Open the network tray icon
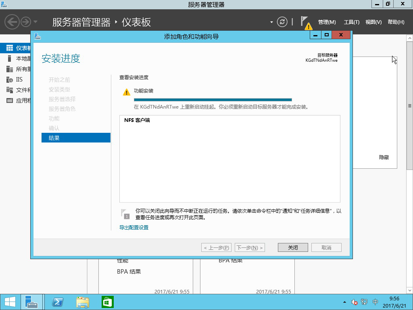413x310 pixels. coord(364,302)
